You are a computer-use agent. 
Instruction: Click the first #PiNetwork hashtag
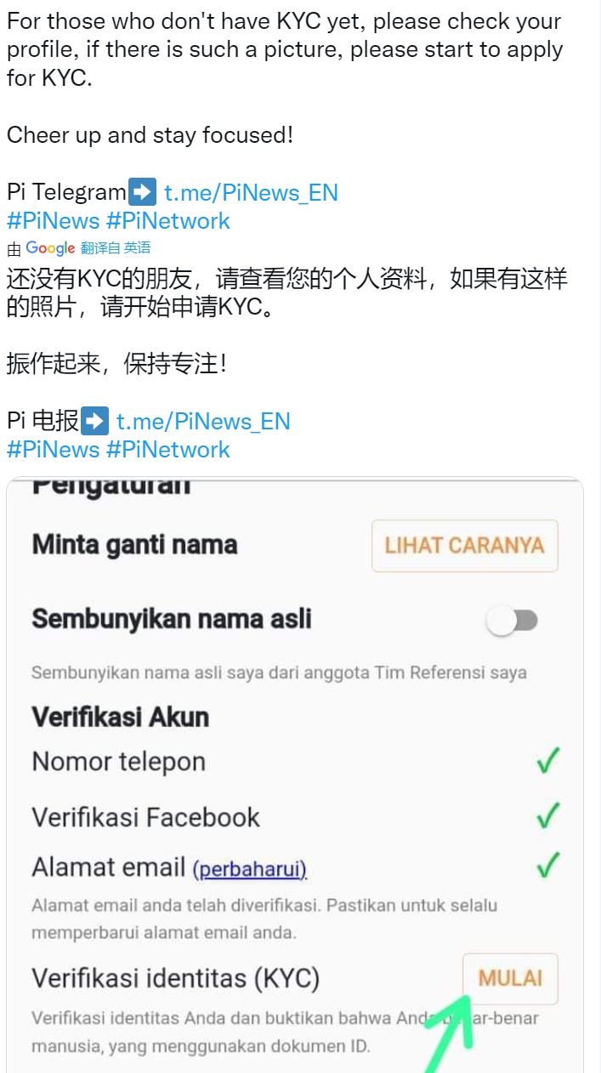(x=167, y=221)
